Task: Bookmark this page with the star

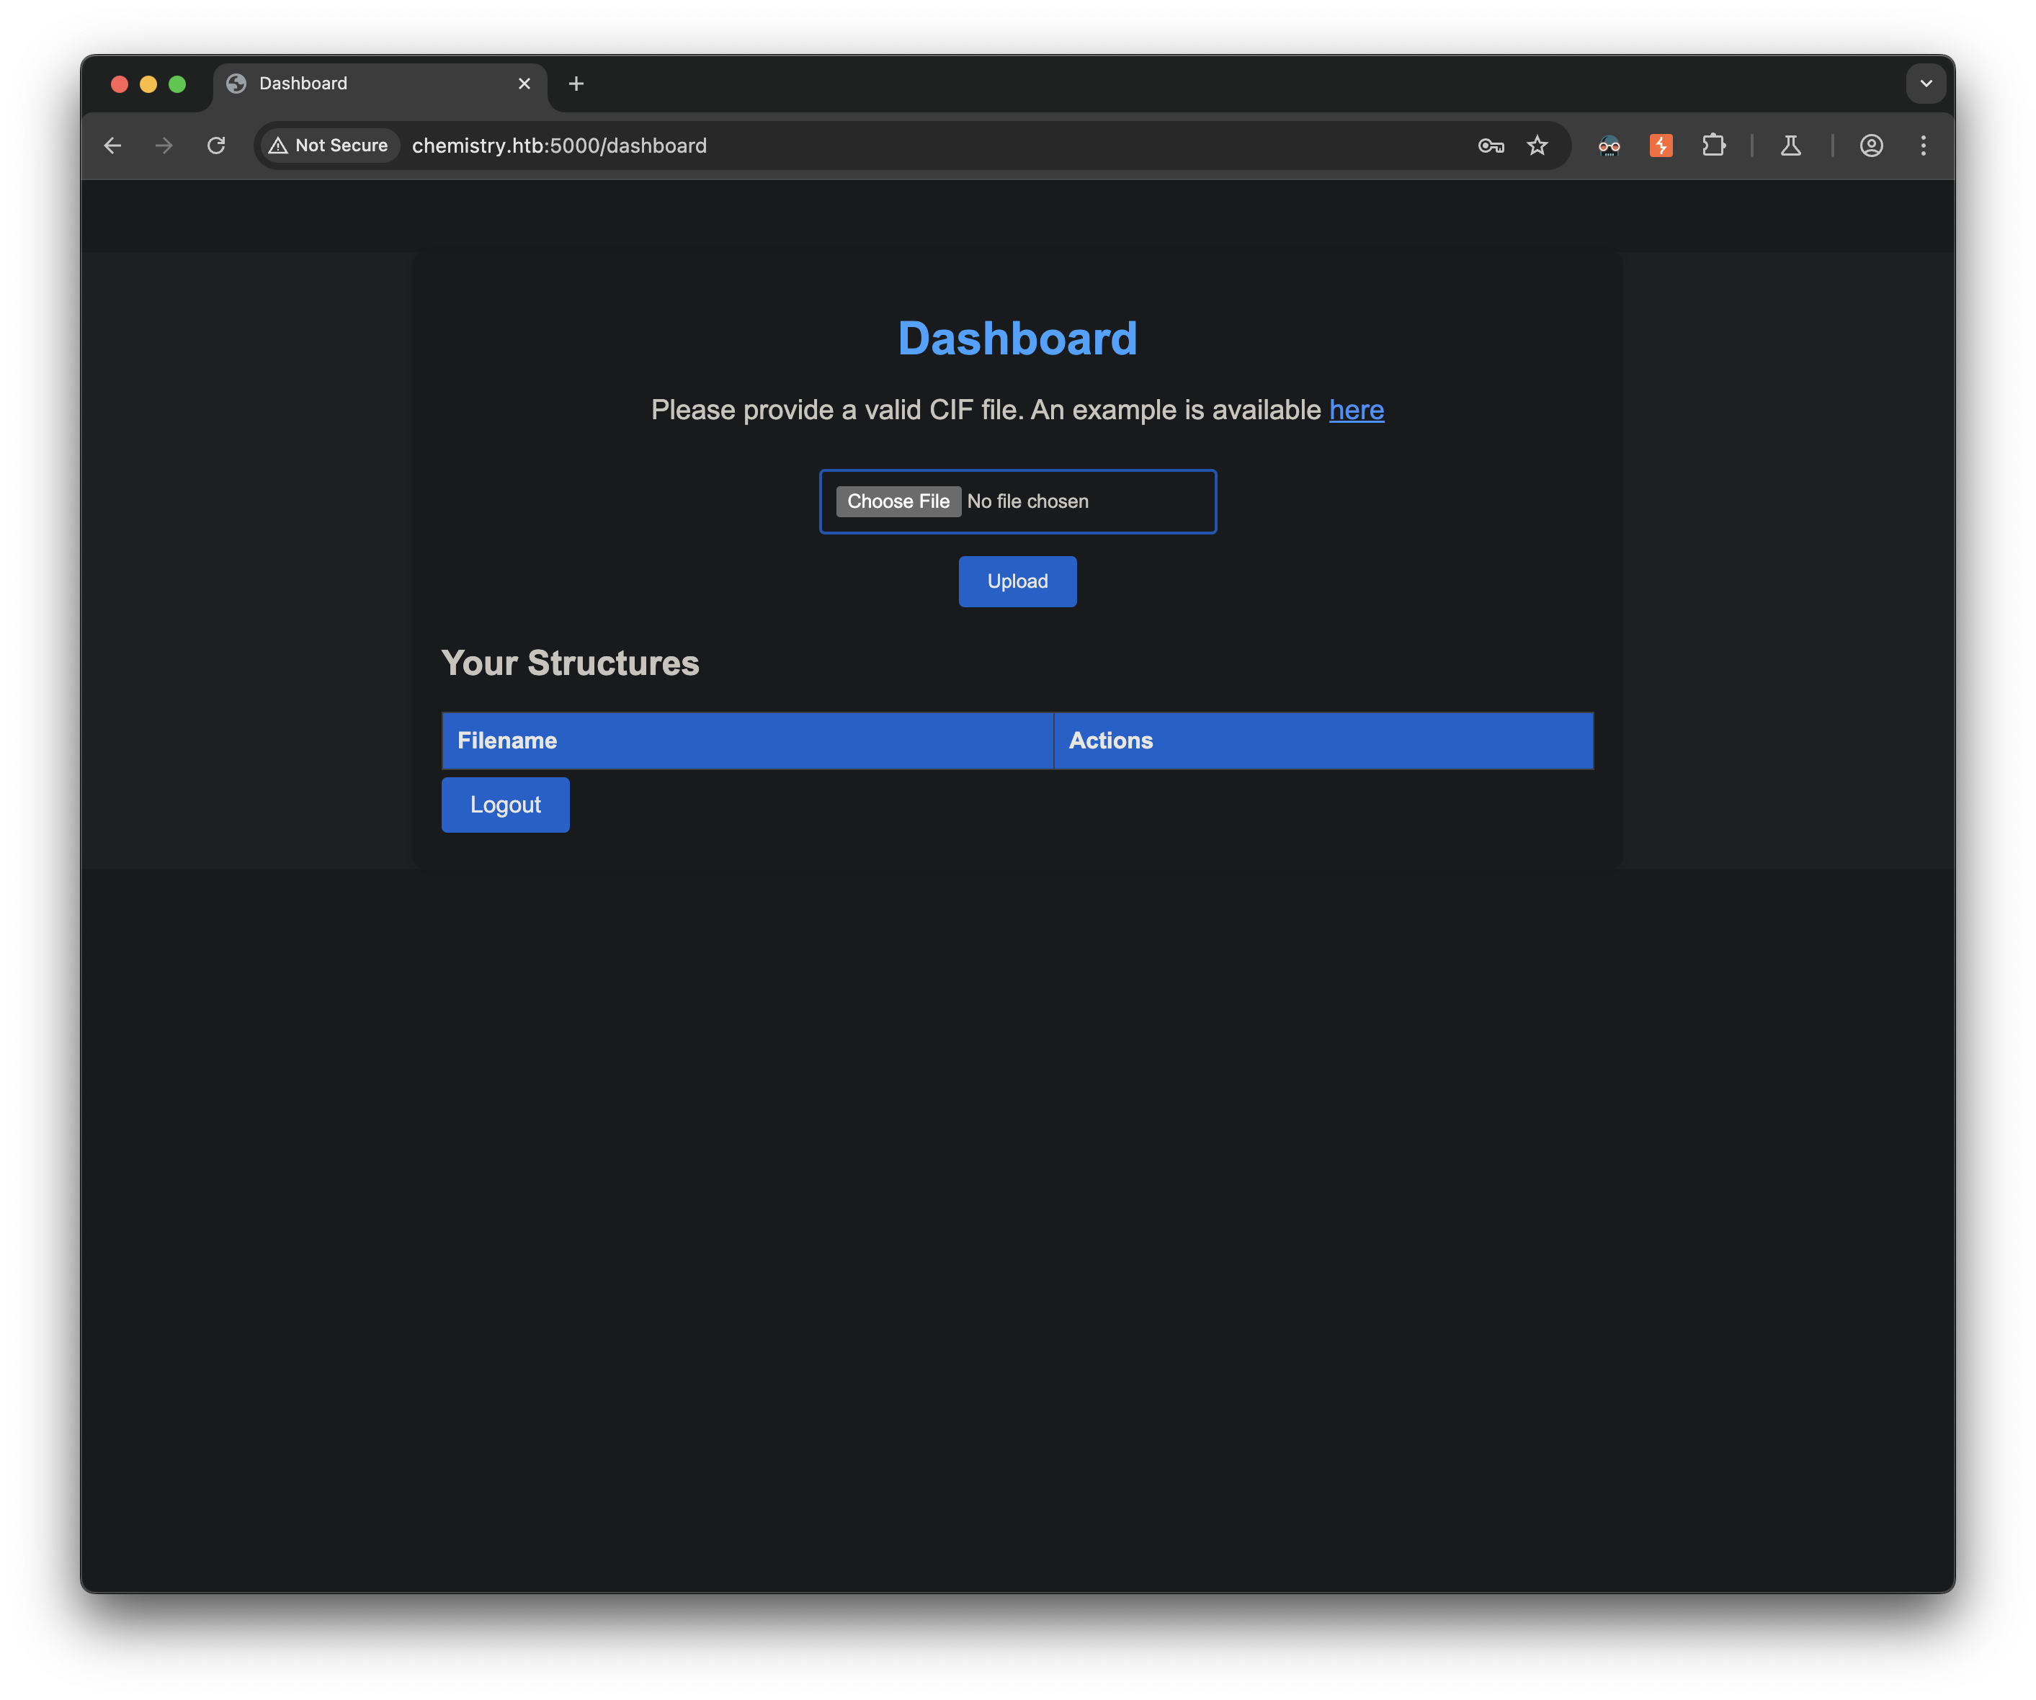Action: [x=1537, y=146]
